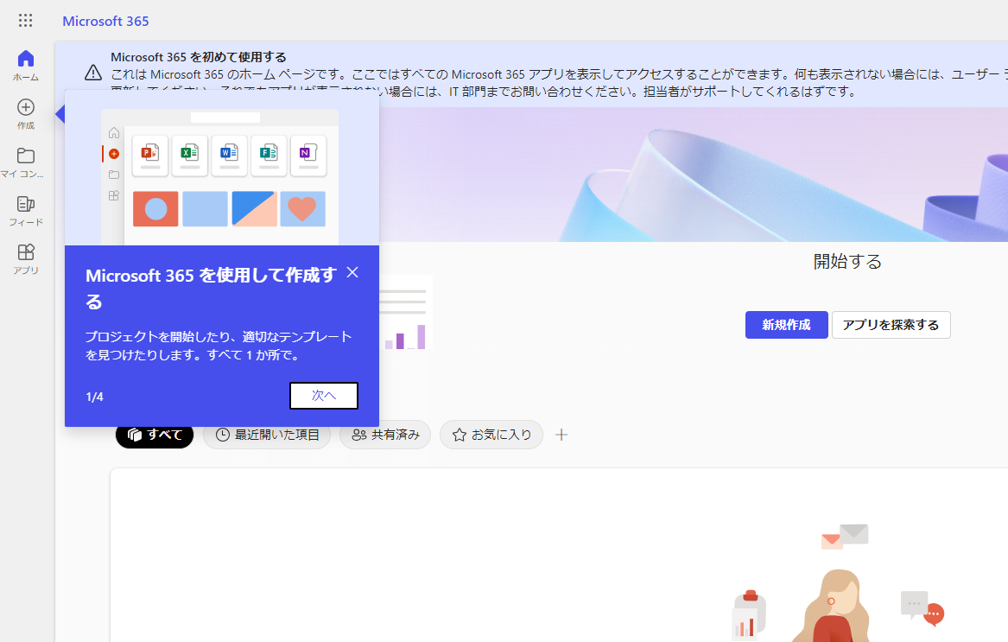Open アプリ in the sidebar
1008x642 pixels.
click(26, 258)
